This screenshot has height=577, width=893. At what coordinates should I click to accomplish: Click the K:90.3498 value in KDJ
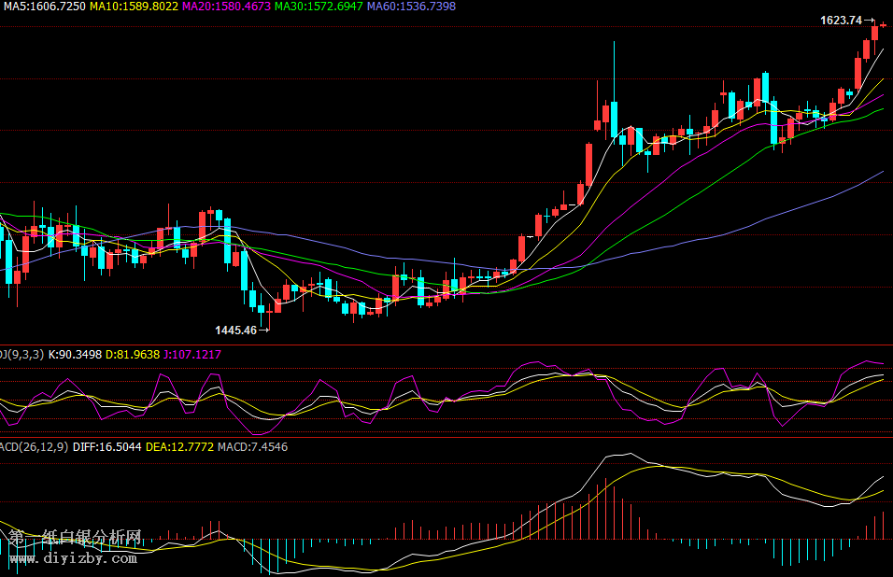[x=75, y=355]
